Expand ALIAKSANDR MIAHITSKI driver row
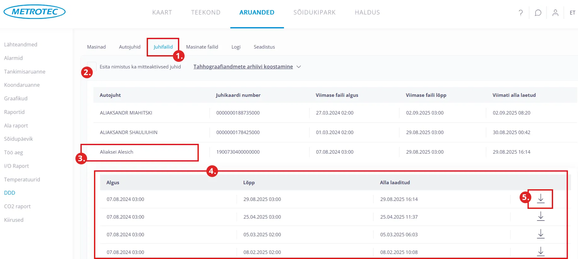 (x=126, y=113)
